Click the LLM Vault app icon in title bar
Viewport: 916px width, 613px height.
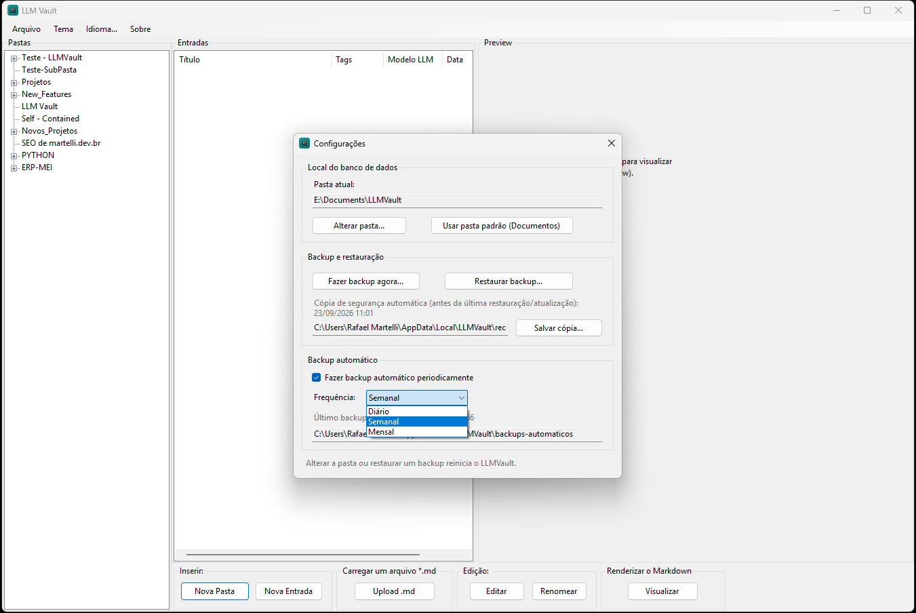(13, 10)
